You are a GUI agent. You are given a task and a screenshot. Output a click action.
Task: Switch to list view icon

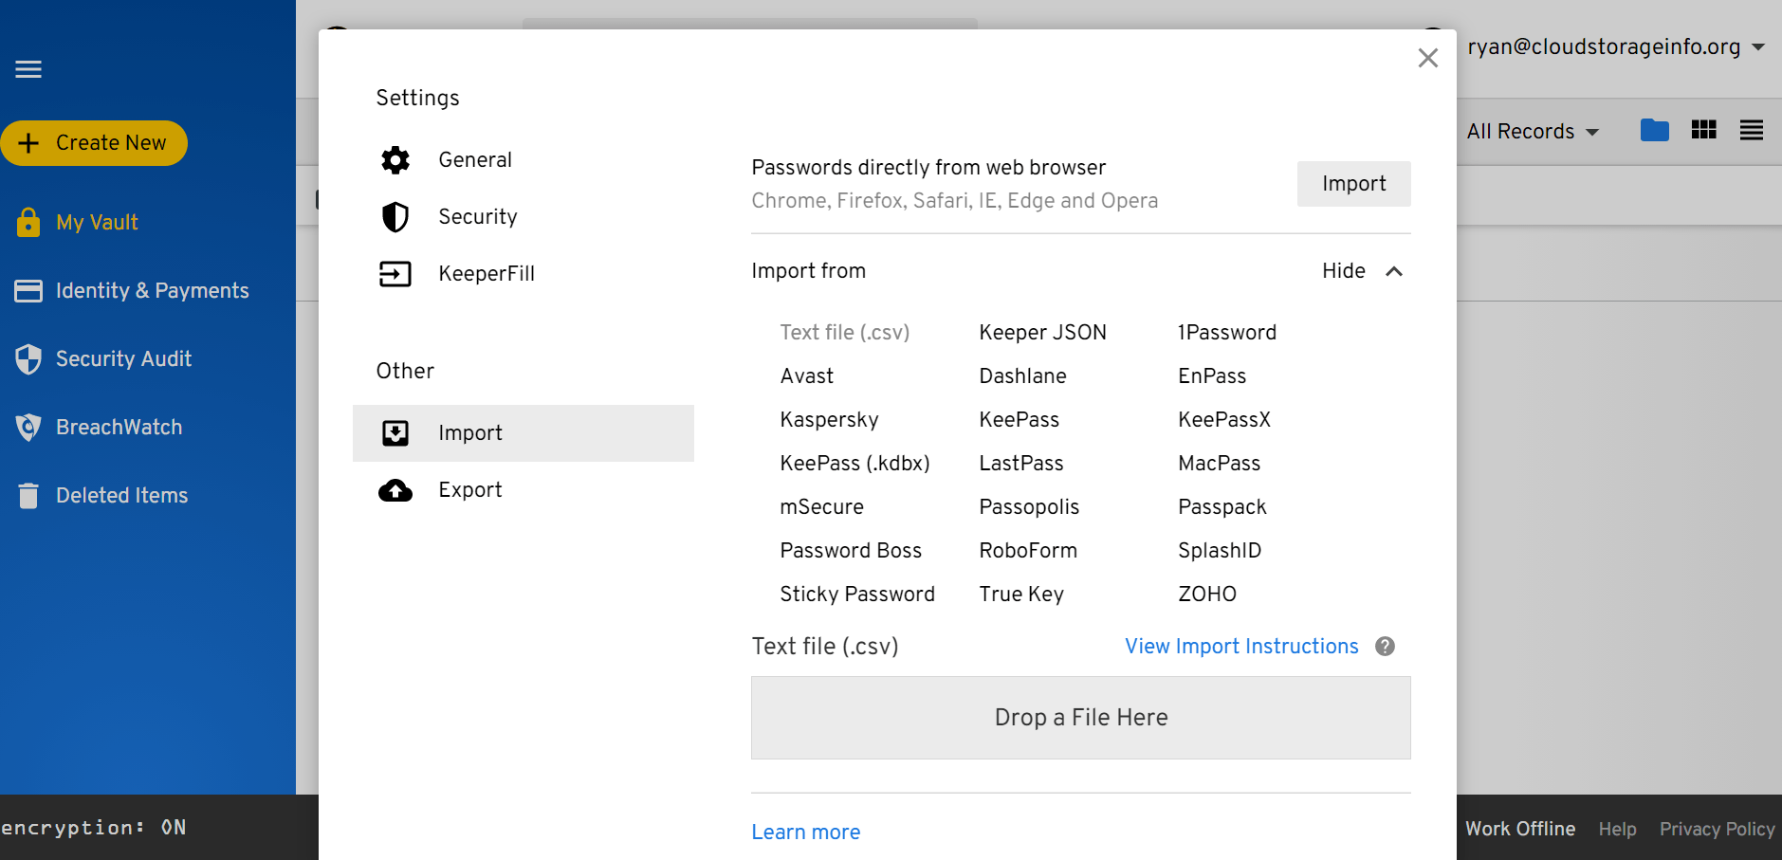pos(1752,130)
